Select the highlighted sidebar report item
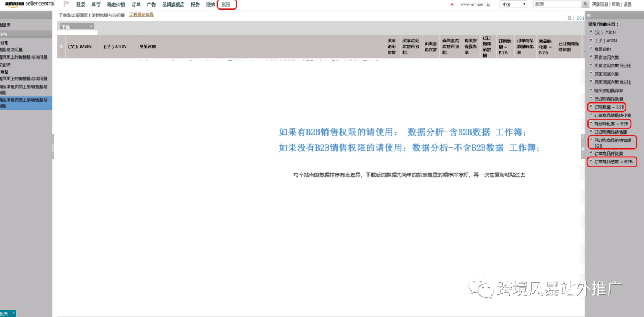Viewport: 644px width, 317px height. click(26, 102)
